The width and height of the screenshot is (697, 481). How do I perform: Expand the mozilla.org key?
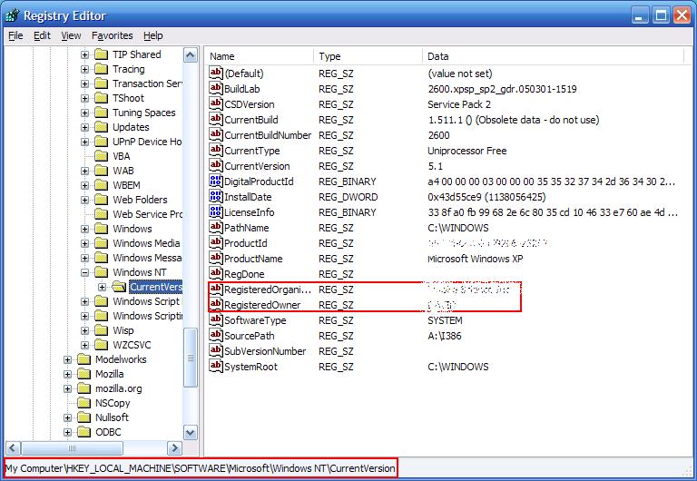(x=67, y=389)
